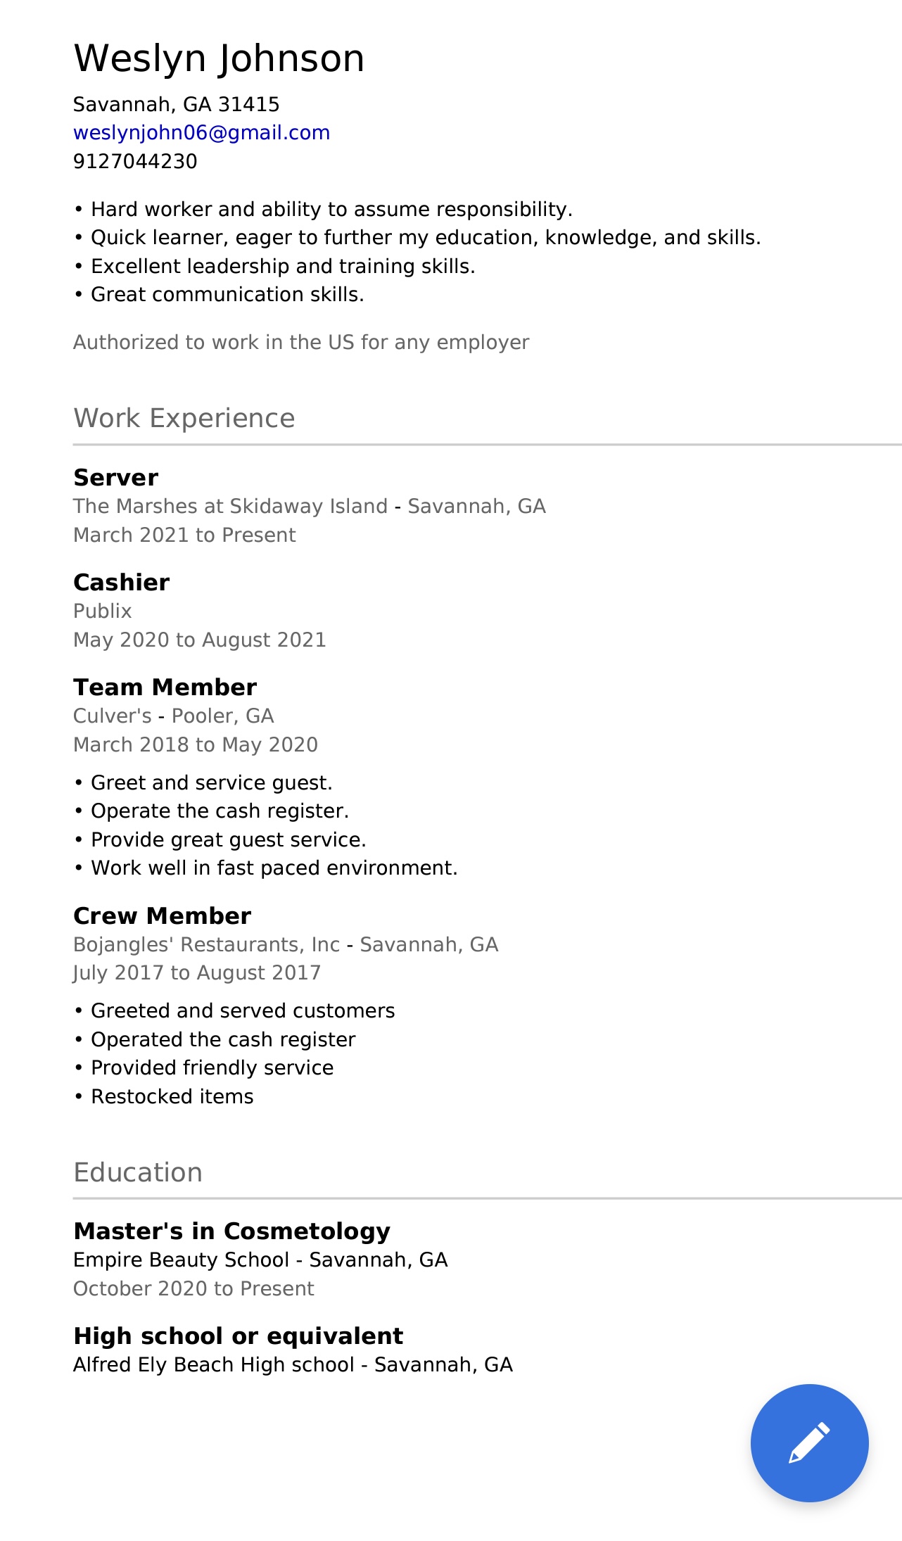This screenshot has width=902, height=1541.
Task: Select the Cashier job title
Action: 122,583
